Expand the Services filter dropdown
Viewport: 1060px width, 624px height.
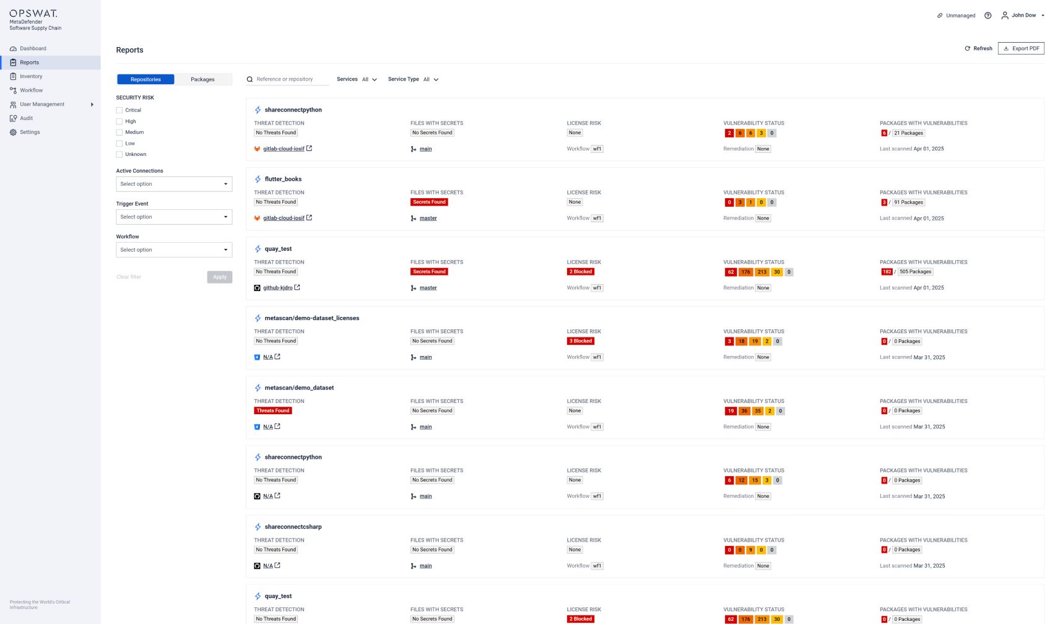pos(369,79)
